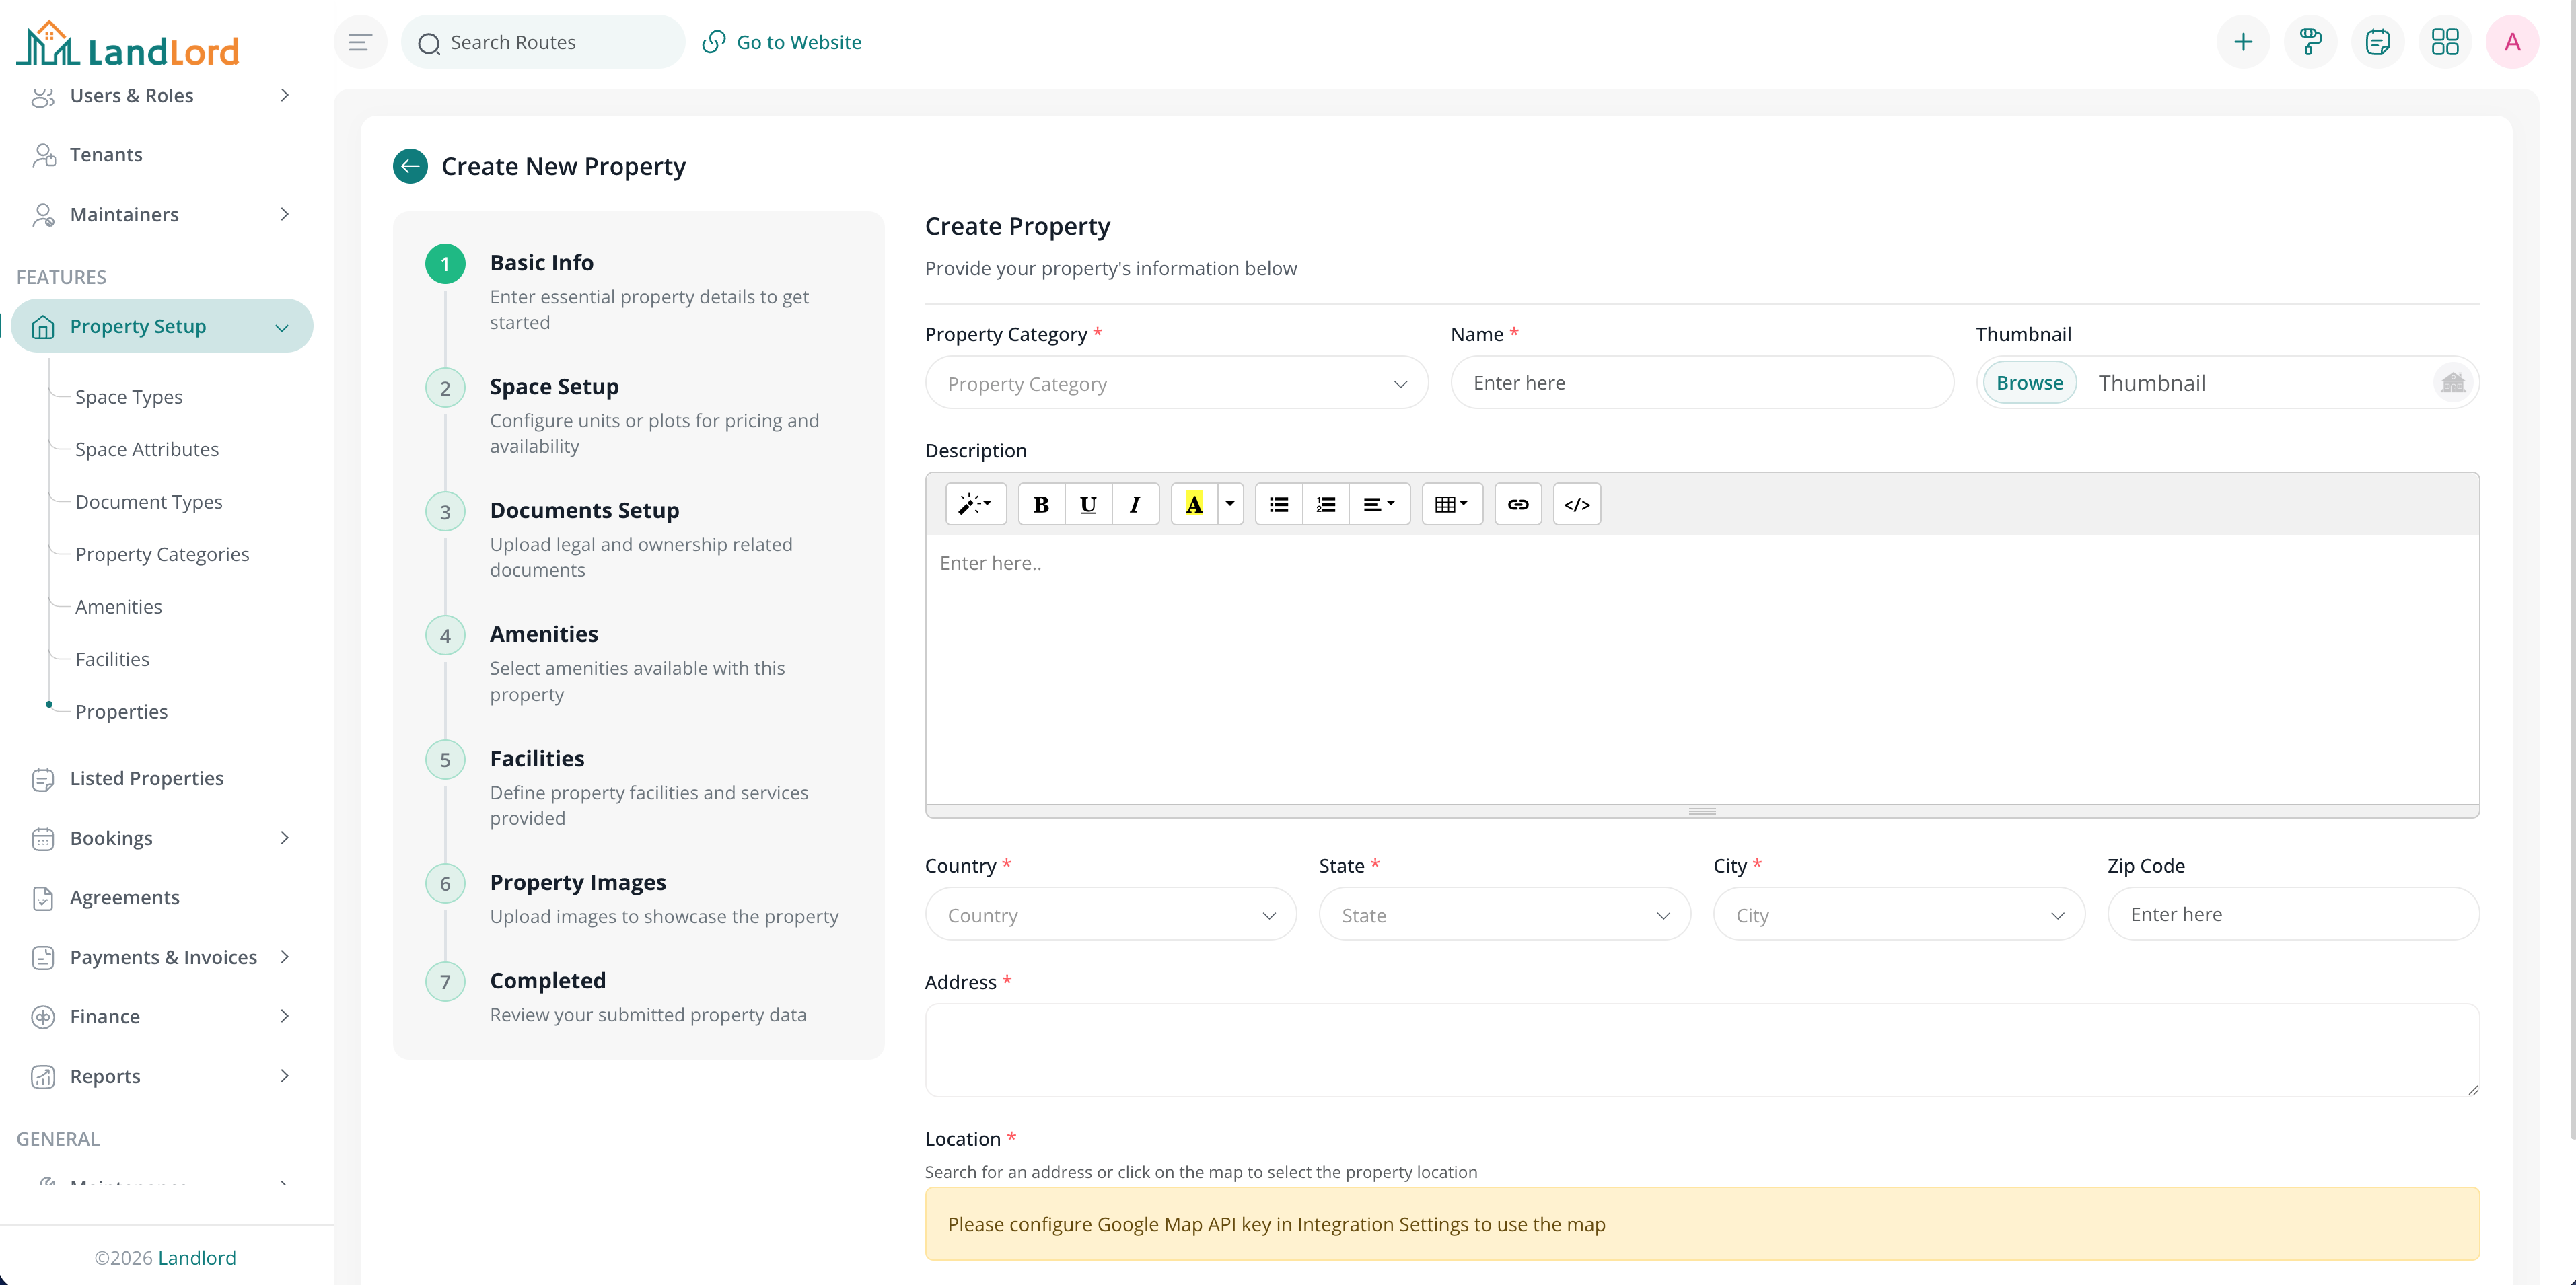Image resolution: width=2576 pixels, height=1285 pixels.
Task: Insert link using editor link icon
Action: pos(1518,505)
